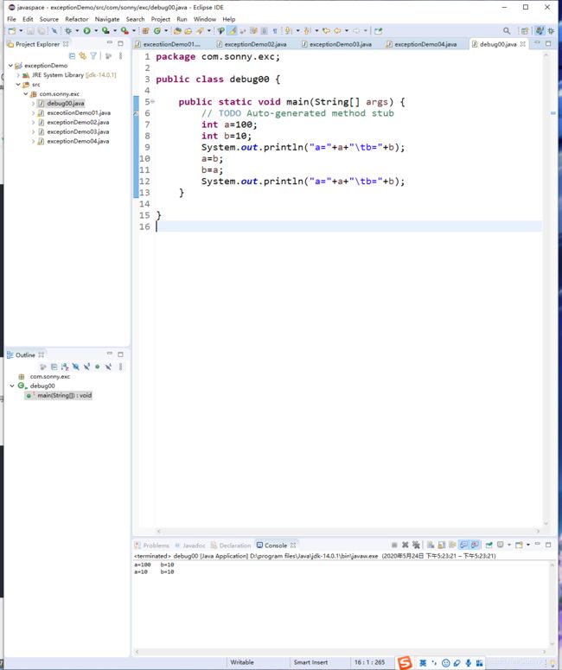Click the Back navigation arrow
This screenshot has width=562, height=670.
tap(337, 31)
